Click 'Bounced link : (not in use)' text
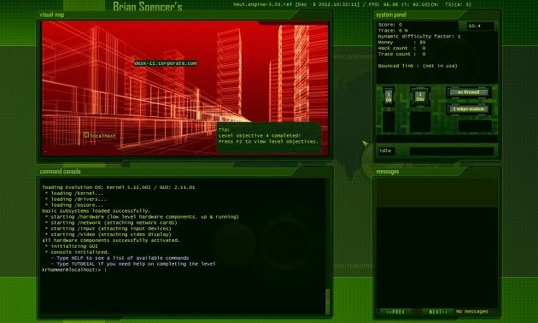538x323 pixels. coord(418,66)
